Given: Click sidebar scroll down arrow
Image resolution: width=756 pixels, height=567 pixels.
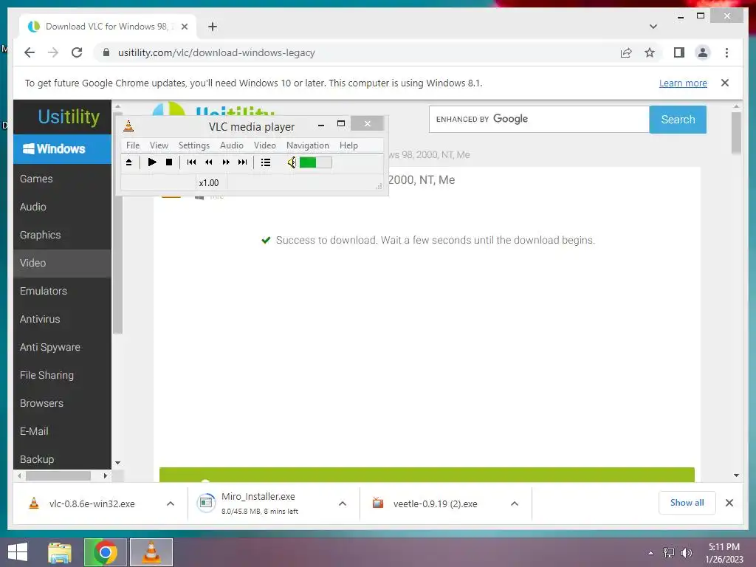Looking at the screenshot, I should (117, 463).
